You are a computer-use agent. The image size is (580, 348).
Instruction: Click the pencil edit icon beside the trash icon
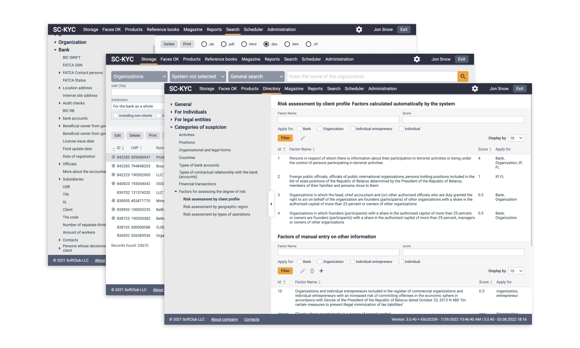tap(303, 271)
